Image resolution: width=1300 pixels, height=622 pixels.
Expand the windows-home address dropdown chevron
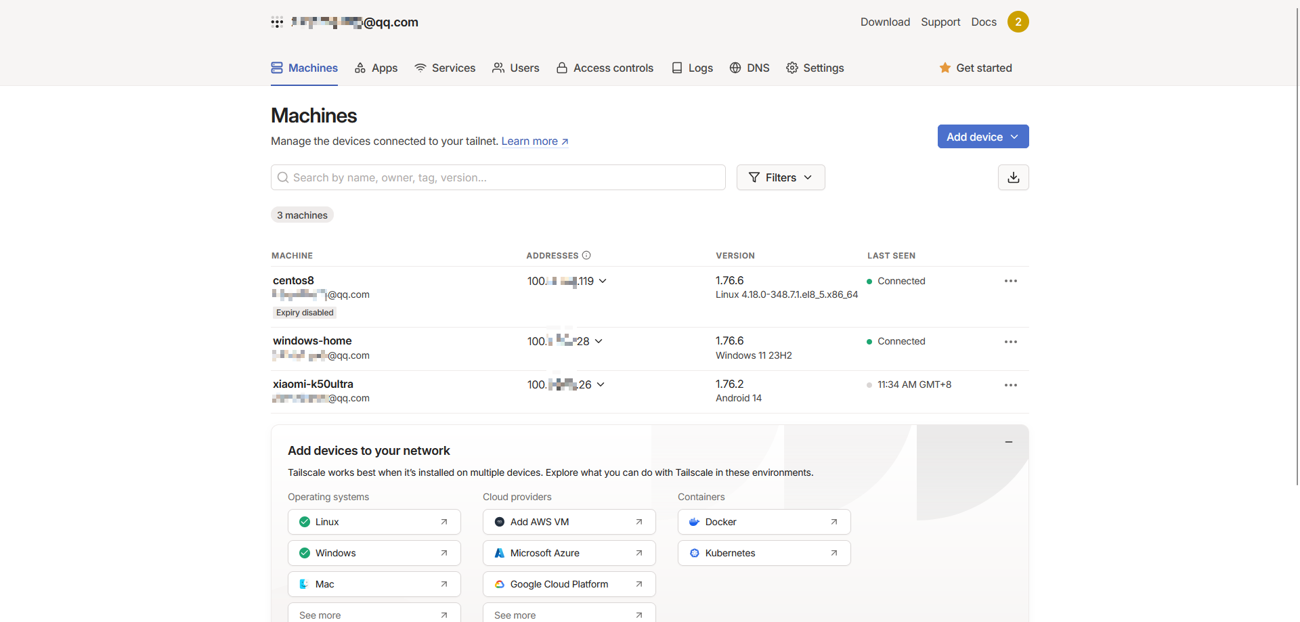pyautogui.click(x=599, y=341)
